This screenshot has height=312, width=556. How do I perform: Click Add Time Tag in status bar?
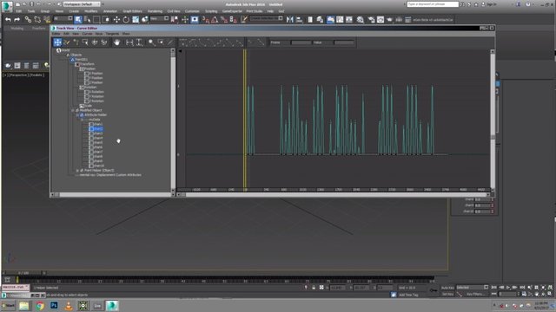tap(408, 295)
